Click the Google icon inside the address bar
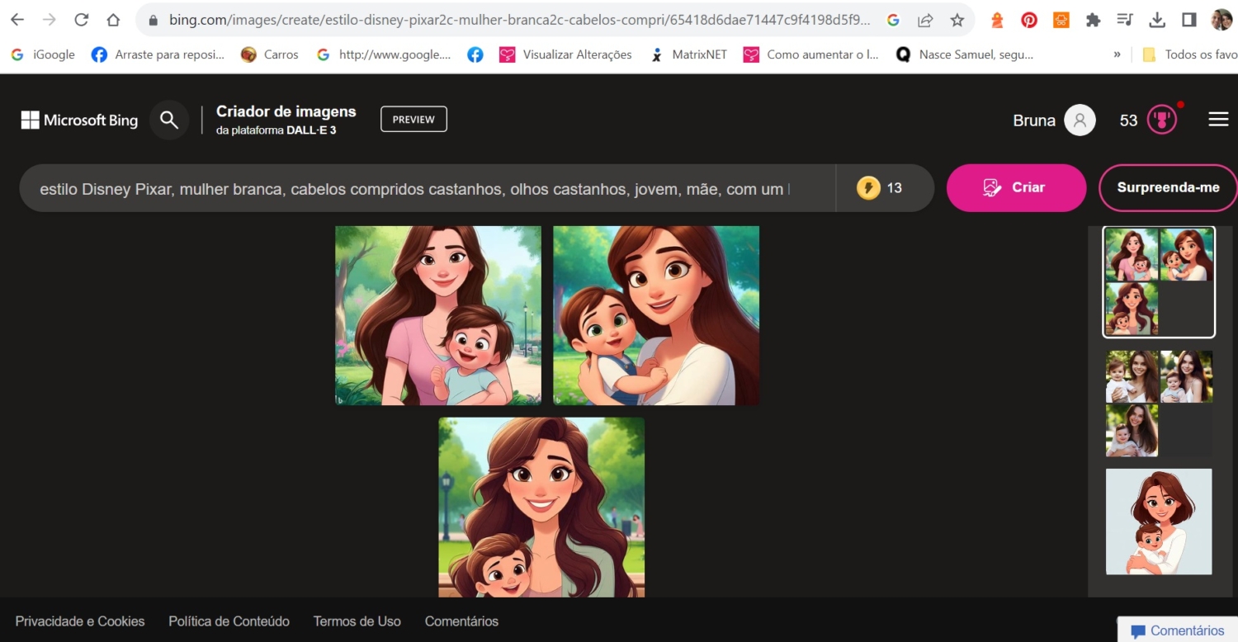The height and width of the screenshot is (642, 1238). tap(893, 20)
